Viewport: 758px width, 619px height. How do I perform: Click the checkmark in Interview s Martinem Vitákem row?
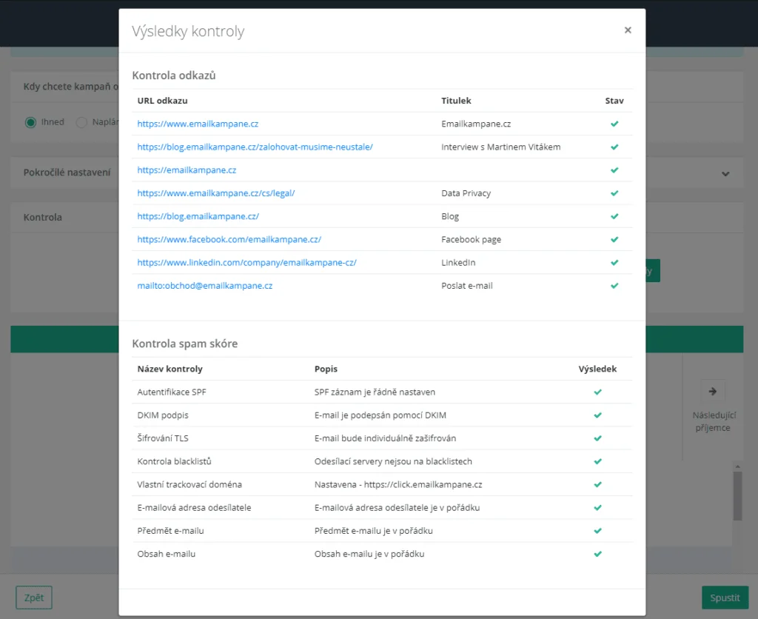point(614,147)
